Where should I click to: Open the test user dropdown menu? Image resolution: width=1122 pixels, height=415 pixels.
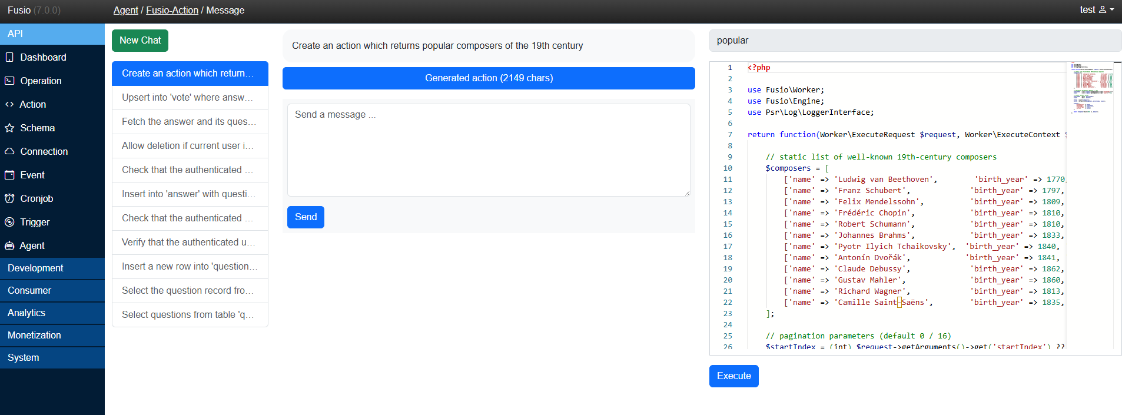(x=1096, y=10)
